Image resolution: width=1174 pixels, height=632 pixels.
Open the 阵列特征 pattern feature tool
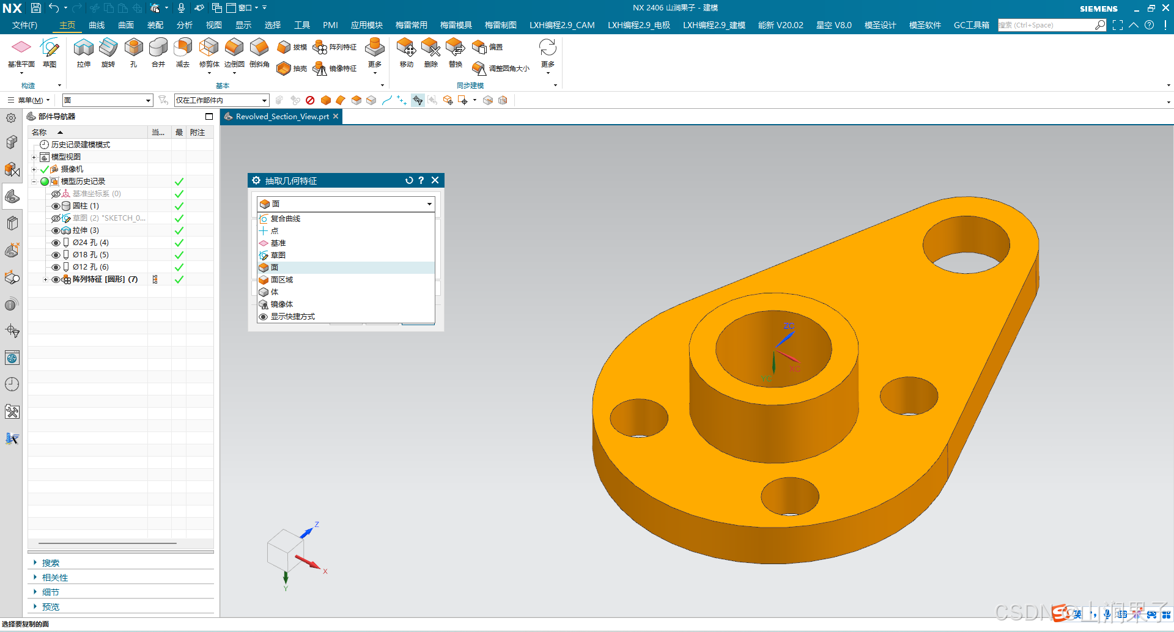click(x=334, y=47)
